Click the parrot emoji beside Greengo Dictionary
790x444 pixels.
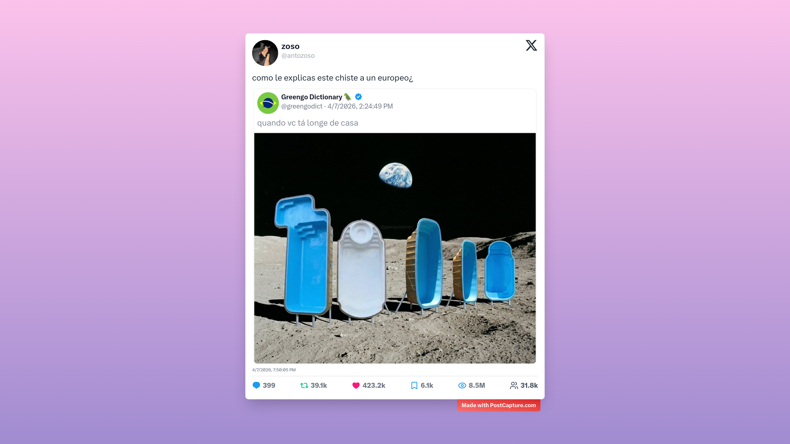(x=348, y=97)
